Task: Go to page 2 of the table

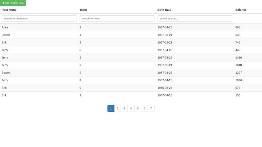Action: (118, 108)
